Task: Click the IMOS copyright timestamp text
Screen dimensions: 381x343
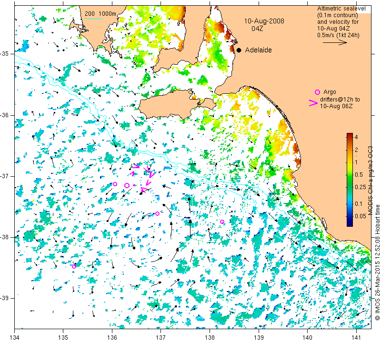Action: [x=377, y=262]
